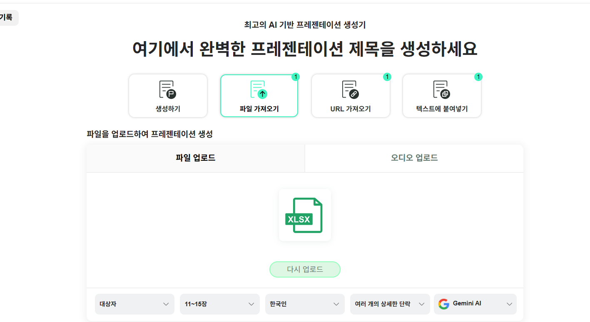Click the 파일을 업로드하여 프레젠테이션 생성 label

point(149,134)
